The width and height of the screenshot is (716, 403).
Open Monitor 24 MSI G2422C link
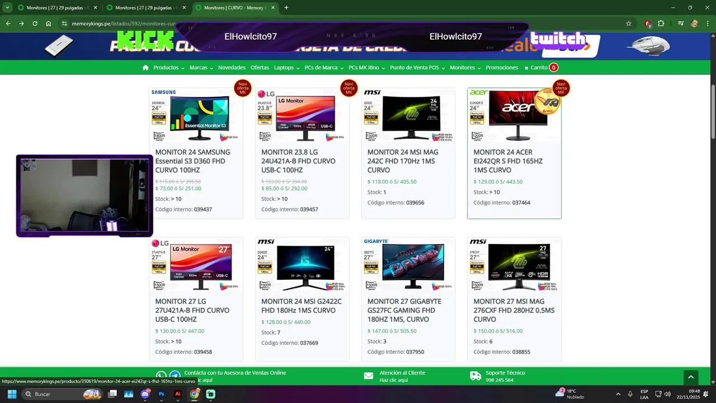click(x=302, y=306)
